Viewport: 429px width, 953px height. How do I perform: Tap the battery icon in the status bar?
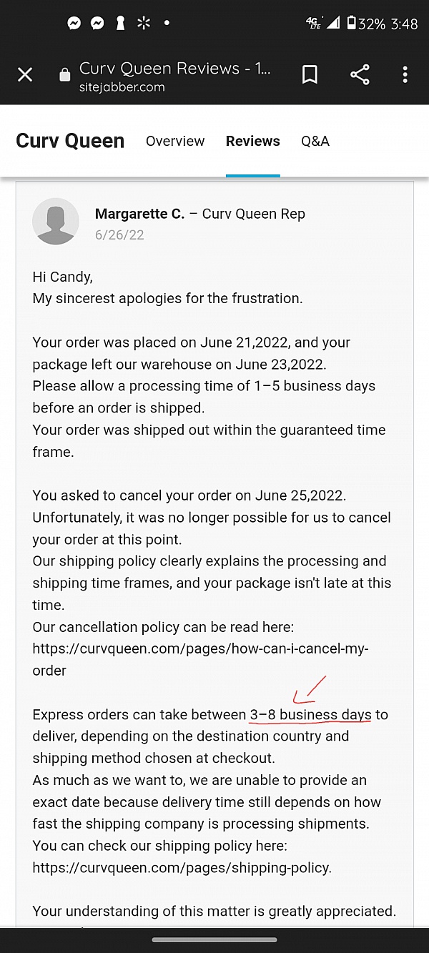[x=351, y=23]
